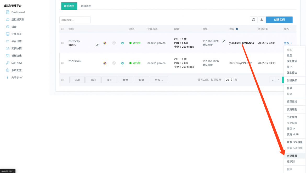Choose 远程连接 menu entry
This screenshot has width=306, height=173.
(x=292, y=102)
